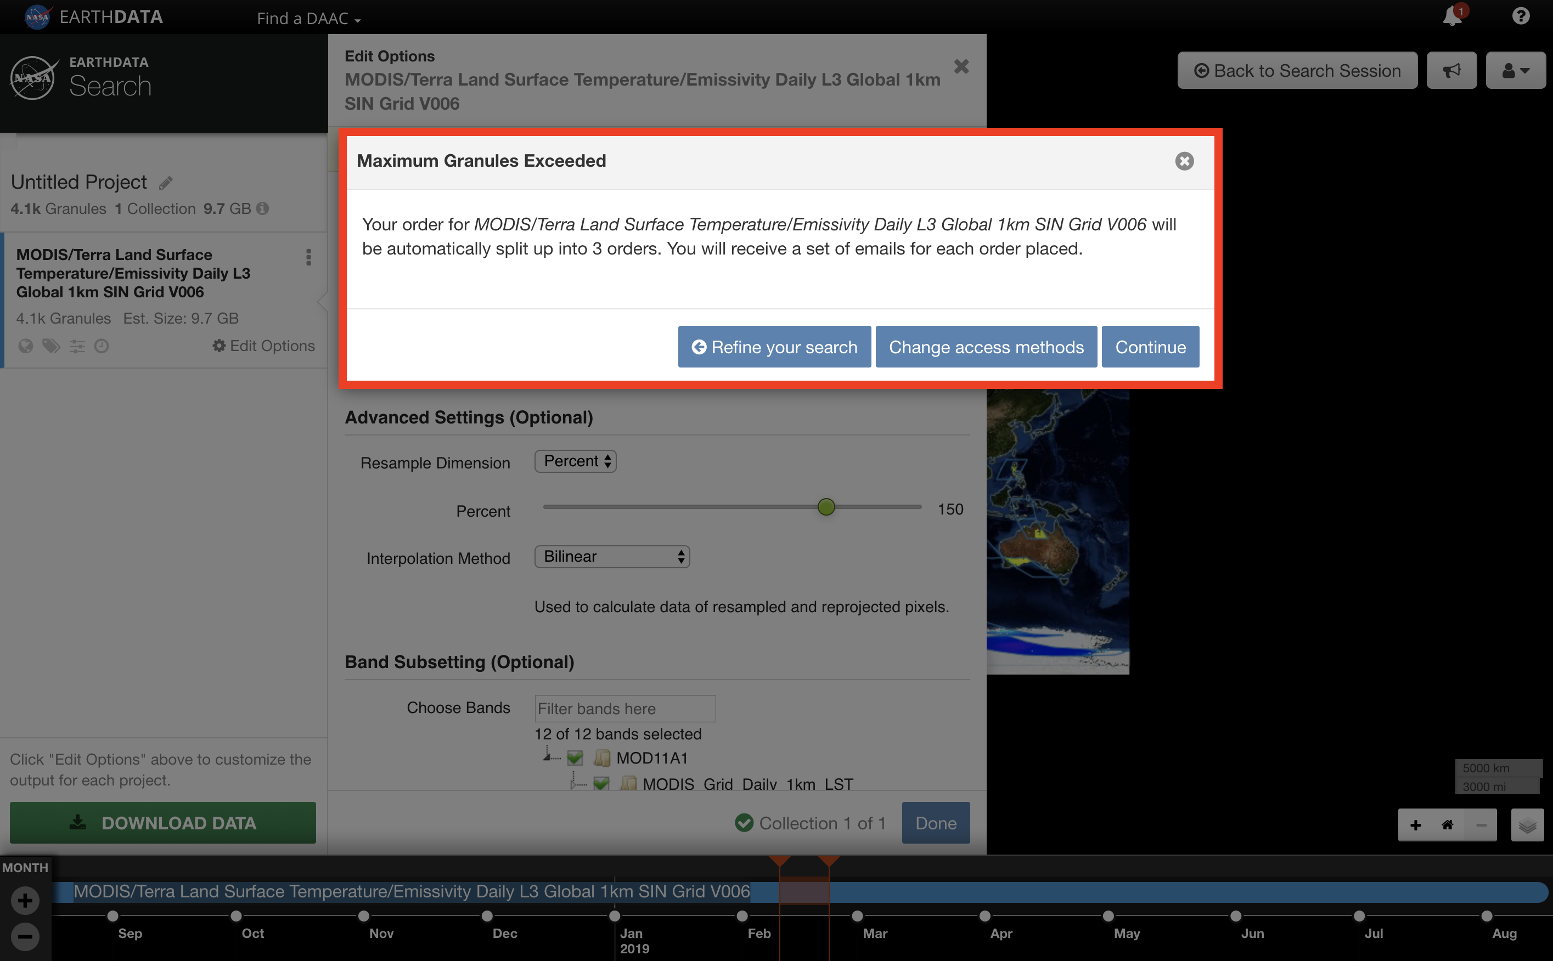Open the help question mark icon
Image resolution: width=1553 pixels, height=961 pixels.
[x=1520, y=16]
